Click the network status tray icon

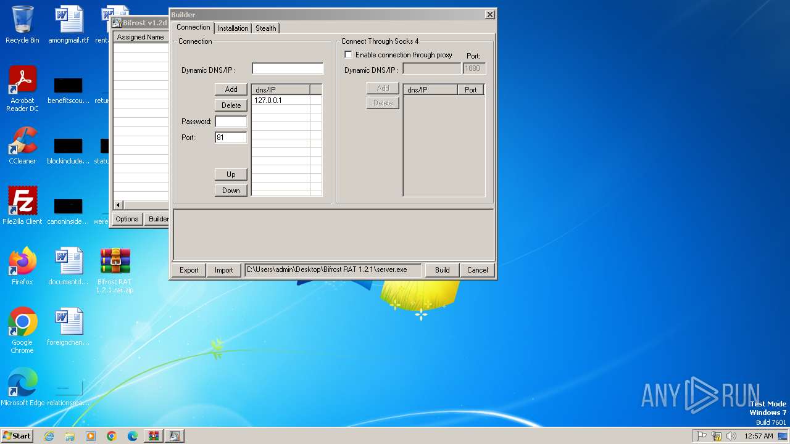pyautogui.click(x=717, y=436)
